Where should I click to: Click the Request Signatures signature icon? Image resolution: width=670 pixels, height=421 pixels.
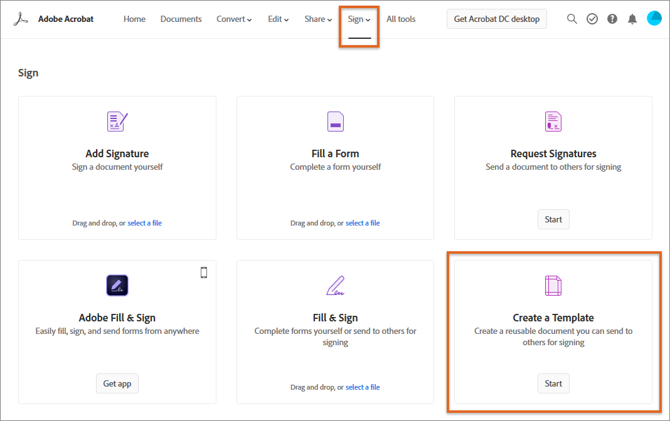tap(553, 121)
